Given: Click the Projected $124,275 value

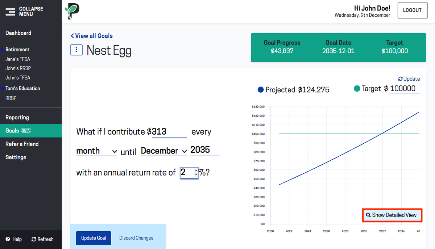Looking at the screenshot, I should pyautogui.click(x=314, y=90).
